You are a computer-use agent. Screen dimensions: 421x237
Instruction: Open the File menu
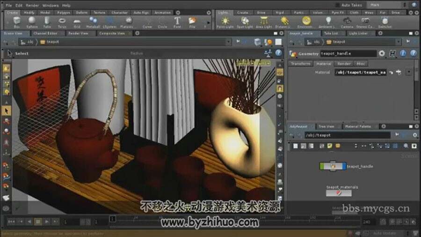[x=8, y=5]
